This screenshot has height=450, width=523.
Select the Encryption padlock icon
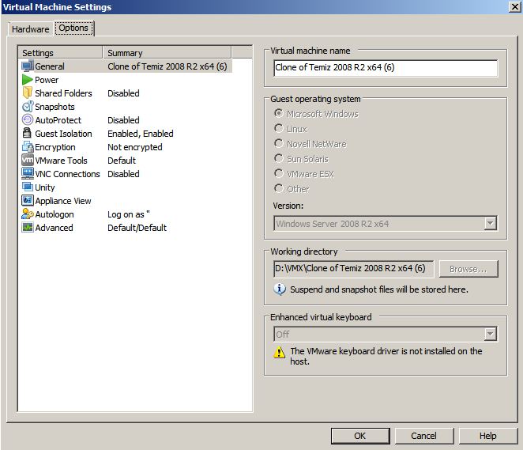[28, 147]
